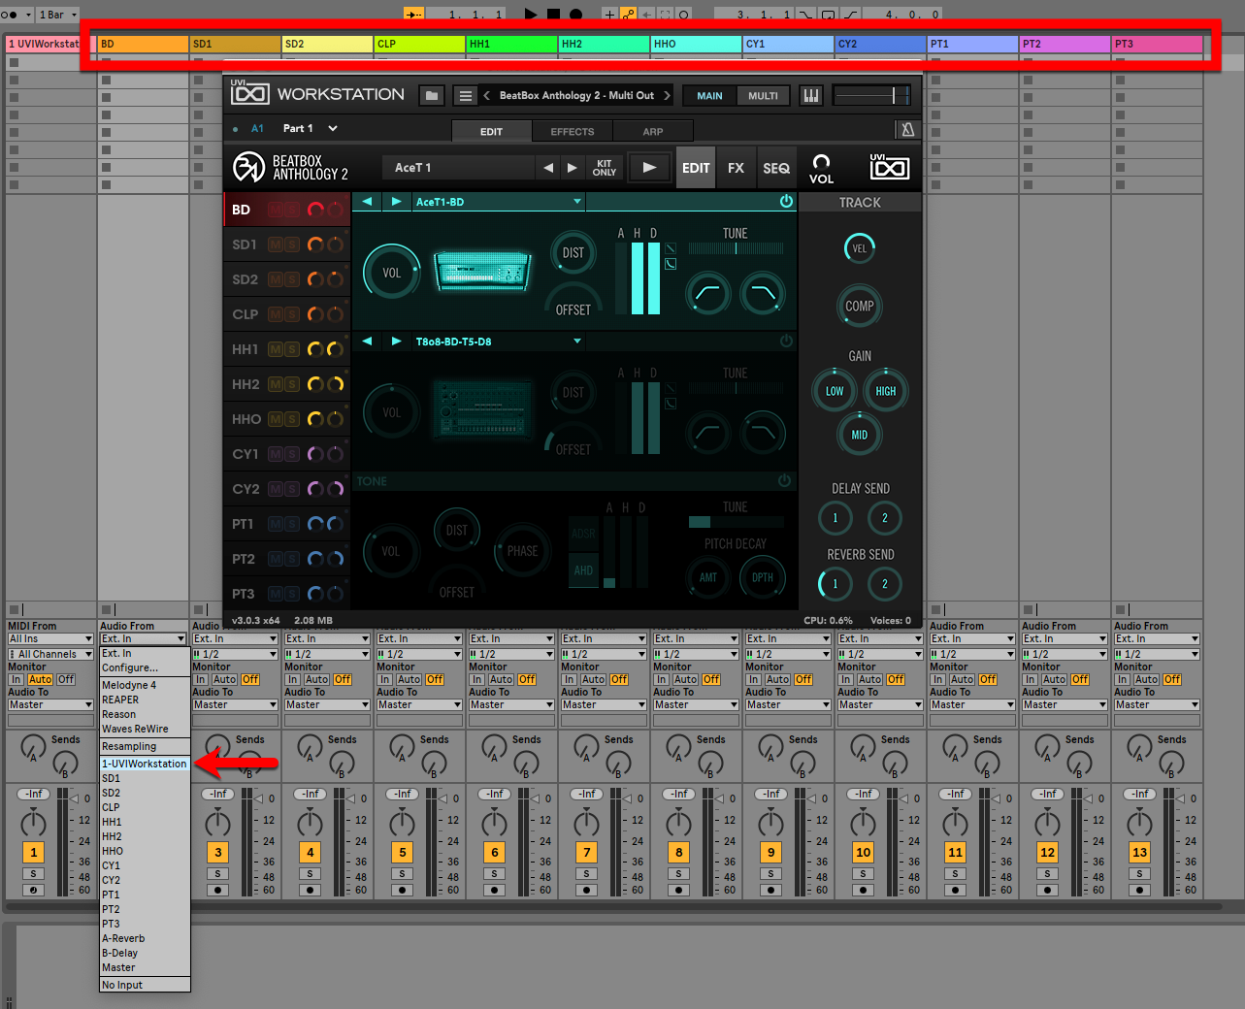Enable KIT ONLY preset loading

tap(605, 168)
